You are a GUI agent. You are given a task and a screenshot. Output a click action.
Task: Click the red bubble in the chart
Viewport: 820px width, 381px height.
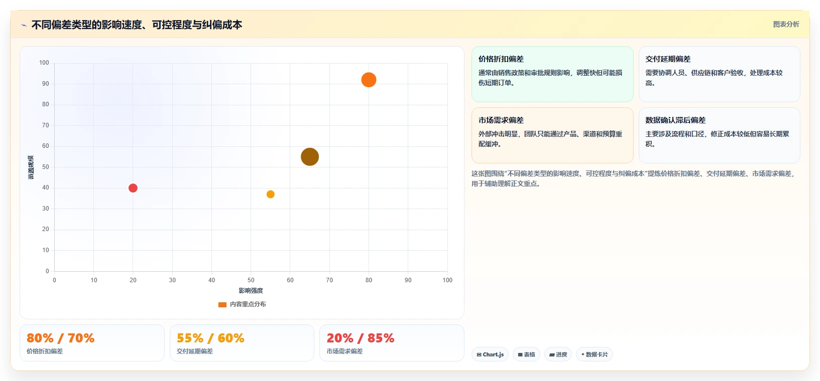coord(133,188)
